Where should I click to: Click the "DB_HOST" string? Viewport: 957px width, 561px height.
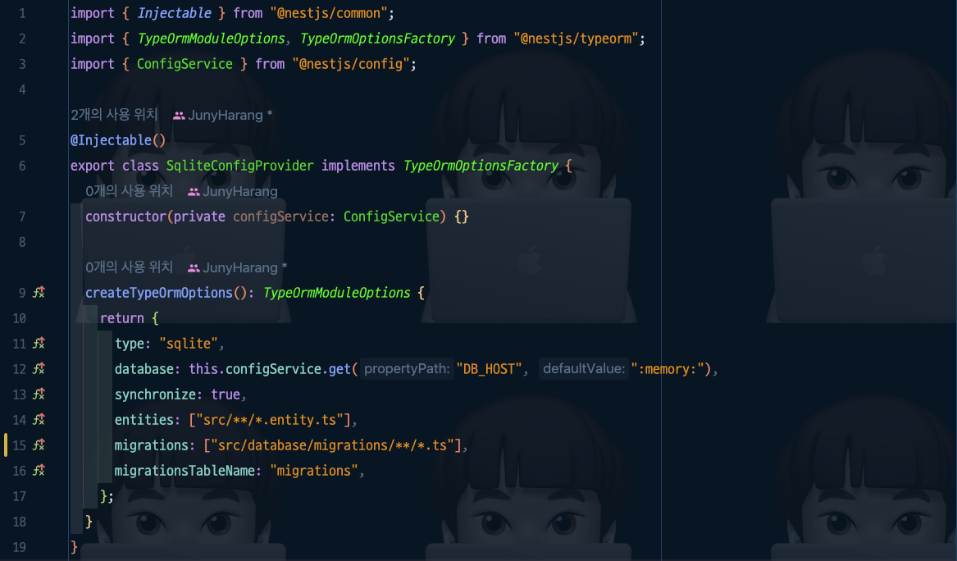pyautogui.click(x=489, y=369)
